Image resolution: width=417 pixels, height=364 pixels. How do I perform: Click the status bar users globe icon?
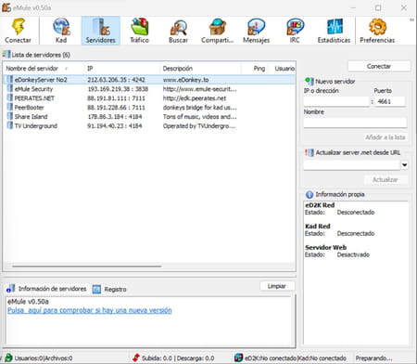(8, 357)
